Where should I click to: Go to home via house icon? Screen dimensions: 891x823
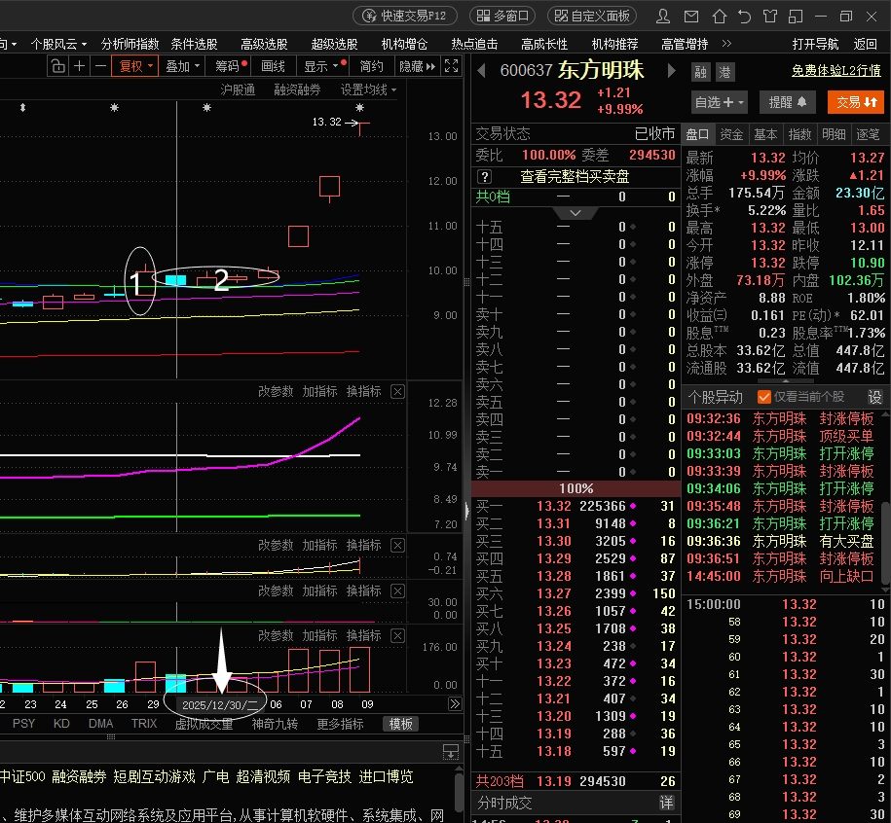pyautogui.click(x=720, y=16)
